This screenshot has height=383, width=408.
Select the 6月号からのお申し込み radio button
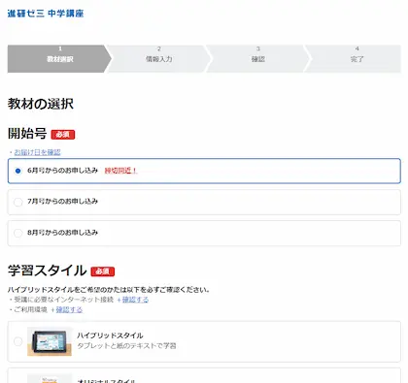coord(18,171)
